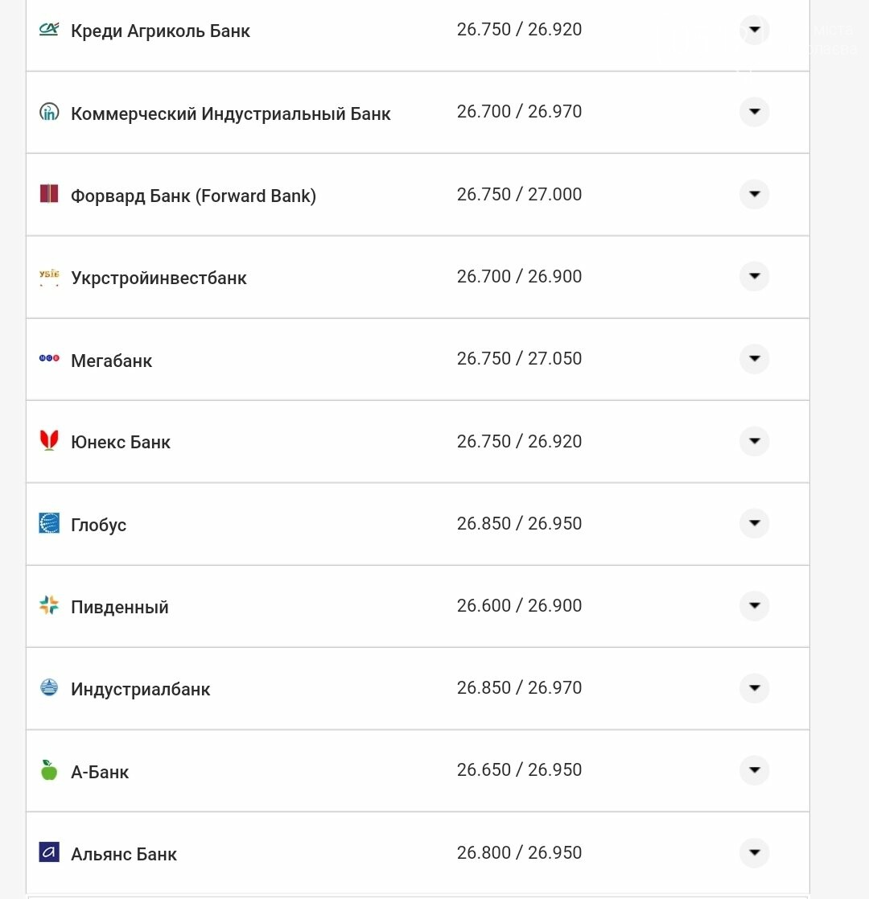This screenshot has height=899, width=869.
Task: Click the Пивденный colorful star logo
Action: coord(49,605)
